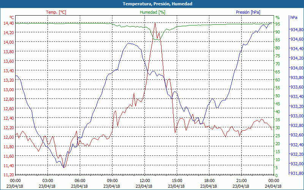
Task: Select the green 'Humedad [%]' legend label
Action: [153, 12]
